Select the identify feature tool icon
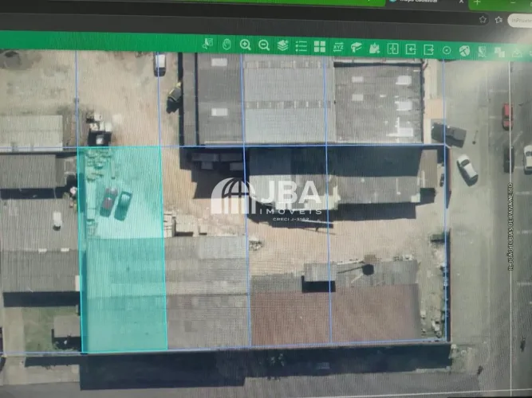This screenshot has width=532, height=398. pos(207,43)
